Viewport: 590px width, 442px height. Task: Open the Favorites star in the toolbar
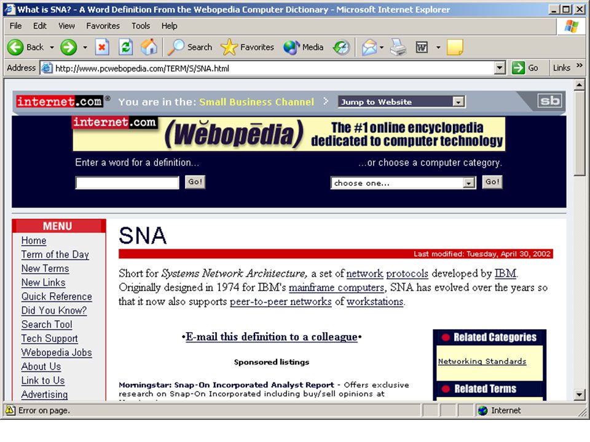pyautogui.click(x=247, y=47)
